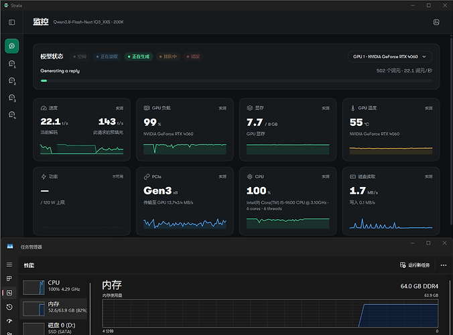
Task: Open Task Manager app history icon
Action: tap(9, 307)
